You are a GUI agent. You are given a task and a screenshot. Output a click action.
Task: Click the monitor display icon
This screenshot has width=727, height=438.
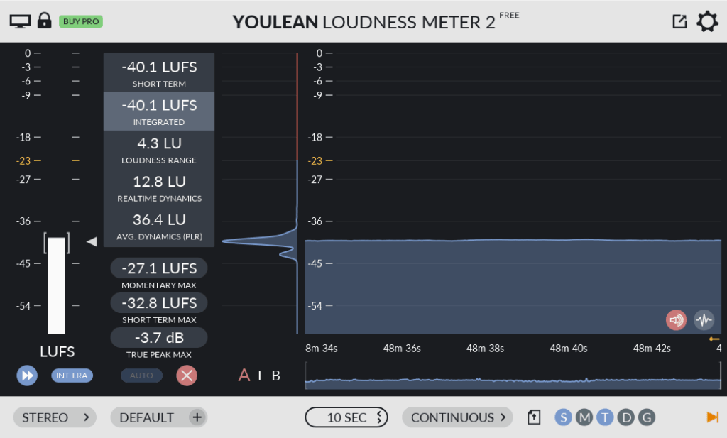20,21
